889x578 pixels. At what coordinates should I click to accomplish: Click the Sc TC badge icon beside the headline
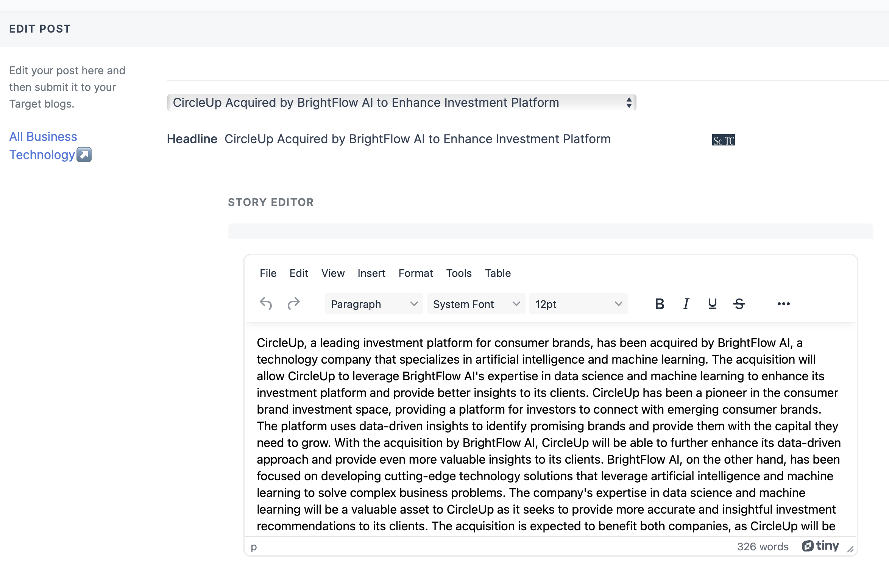[723, 140]
